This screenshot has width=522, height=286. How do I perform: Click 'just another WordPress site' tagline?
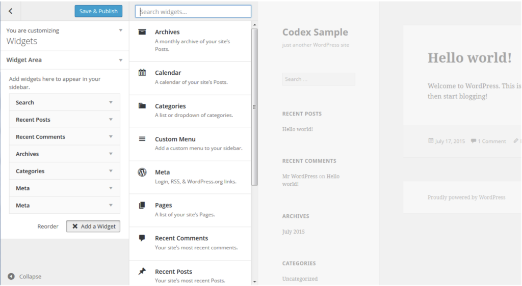tap(316, 45)
